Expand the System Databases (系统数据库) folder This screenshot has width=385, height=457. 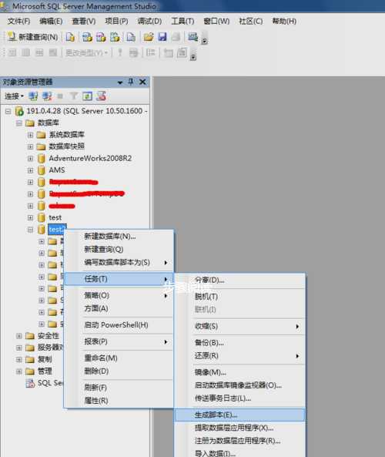click(x=30, y=135)
